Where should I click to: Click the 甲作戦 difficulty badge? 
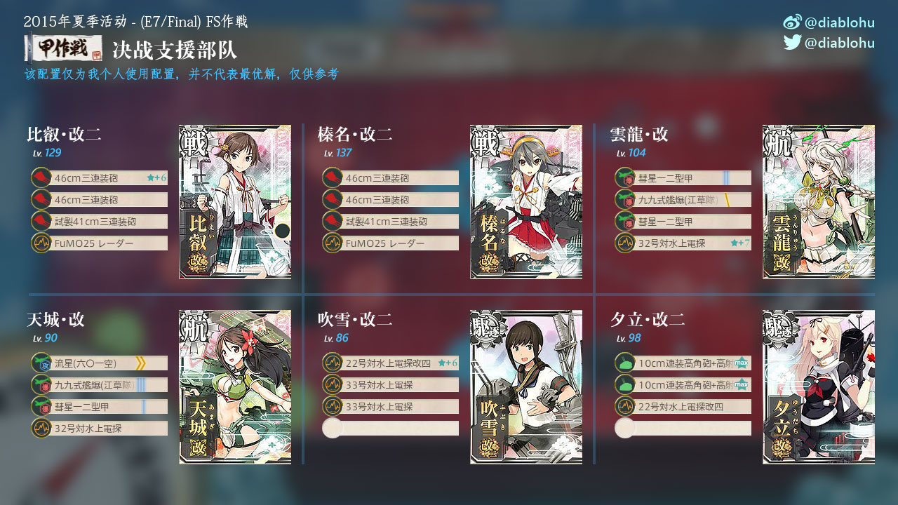pos(63,48)
